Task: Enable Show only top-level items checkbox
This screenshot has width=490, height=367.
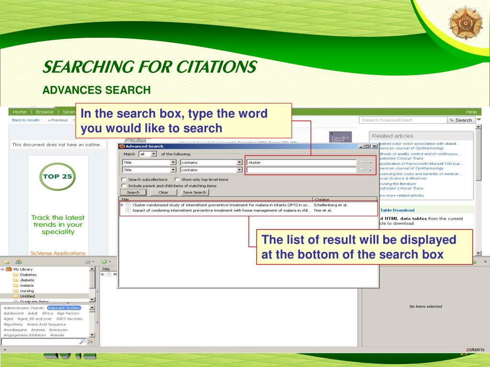Action: [x=177, y=180]
